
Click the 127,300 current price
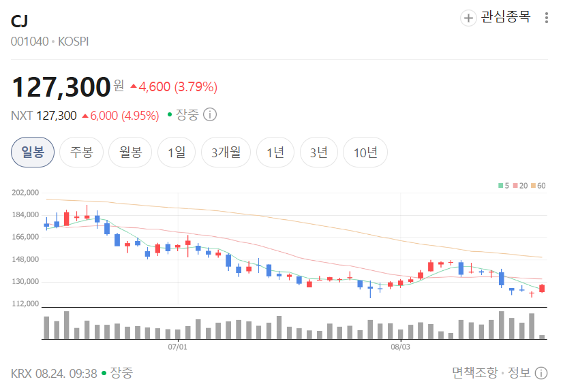click(61, 87)
